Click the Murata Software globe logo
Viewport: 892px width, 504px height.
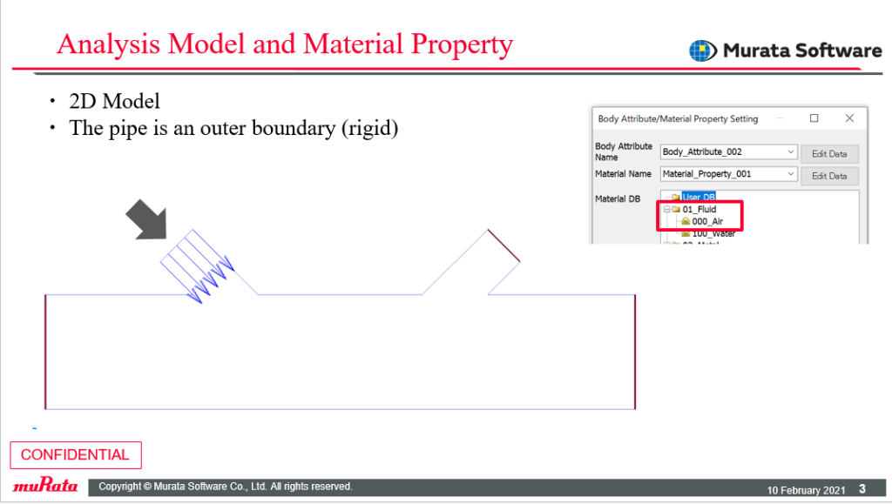click(x=703, y=50)
